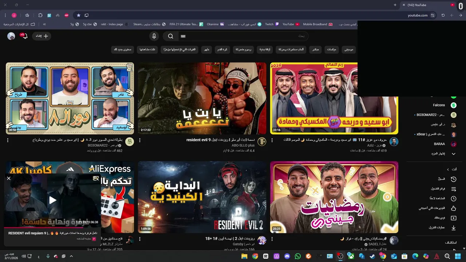Open Steam from the taskbar

click(x=372, y=256)
